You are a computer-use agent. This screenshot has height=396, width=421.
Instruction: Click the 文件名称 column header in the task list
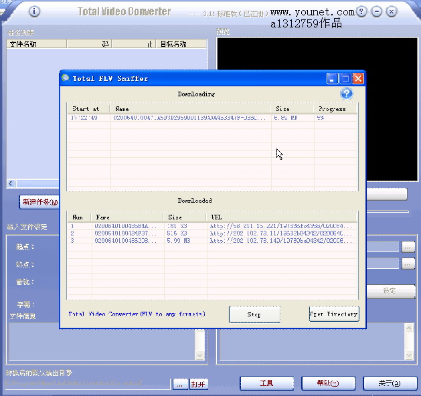37,44
